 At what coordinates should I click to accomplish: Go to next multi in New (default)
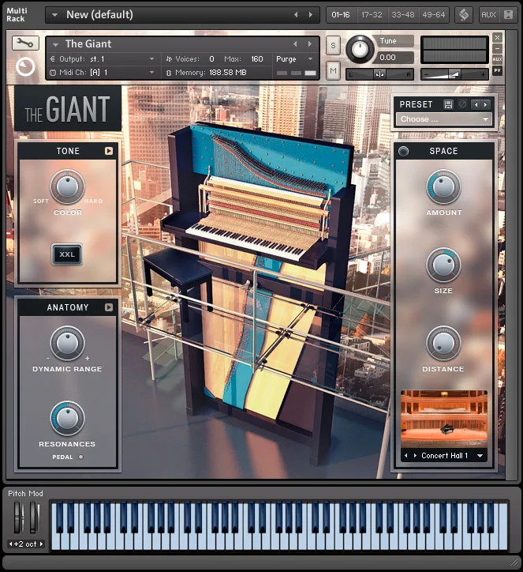[310, 14]
